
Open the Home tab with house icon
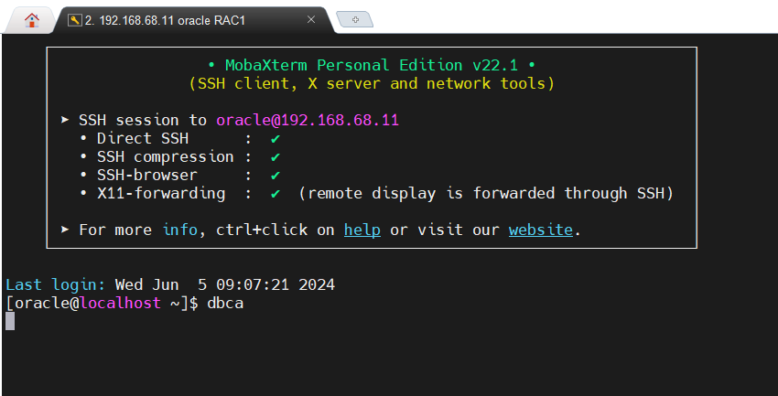[x=31, y=19]
